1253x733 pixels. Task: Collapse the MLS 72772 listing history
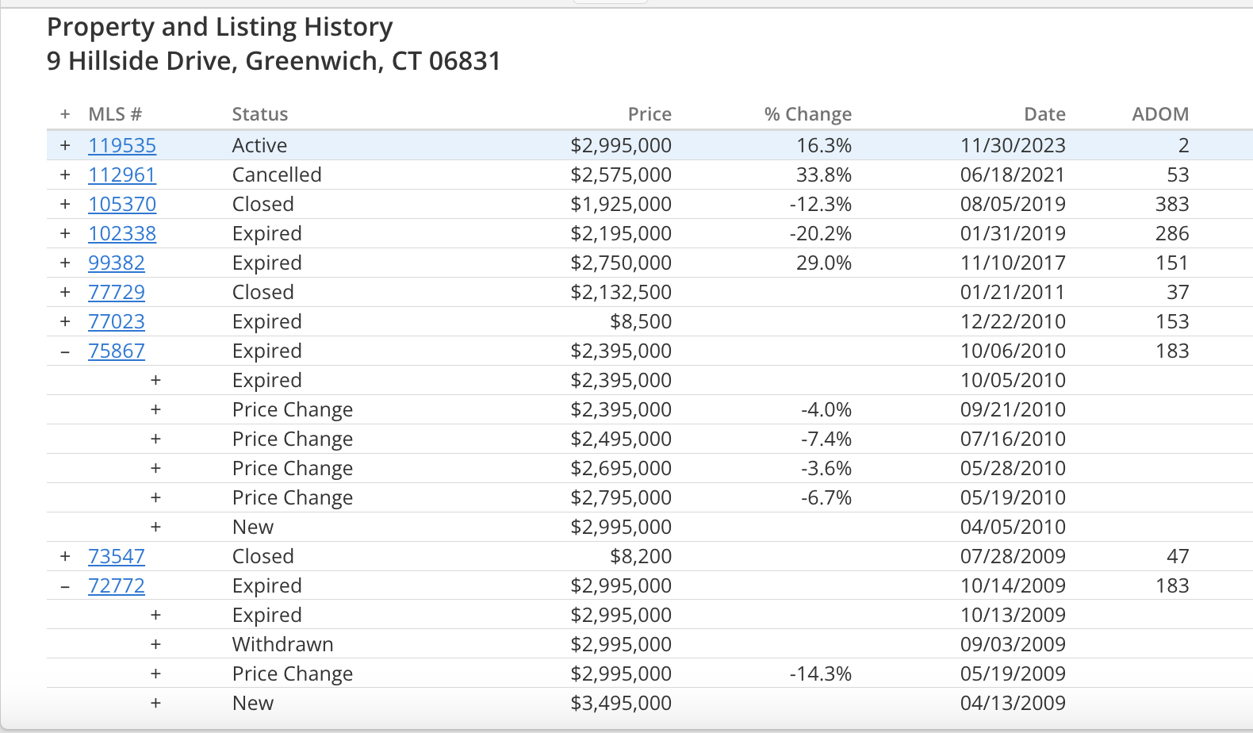coord(65,585)
